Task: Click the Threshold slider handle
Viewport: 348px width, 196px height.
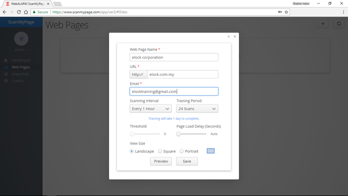Action: click(132, 134)
